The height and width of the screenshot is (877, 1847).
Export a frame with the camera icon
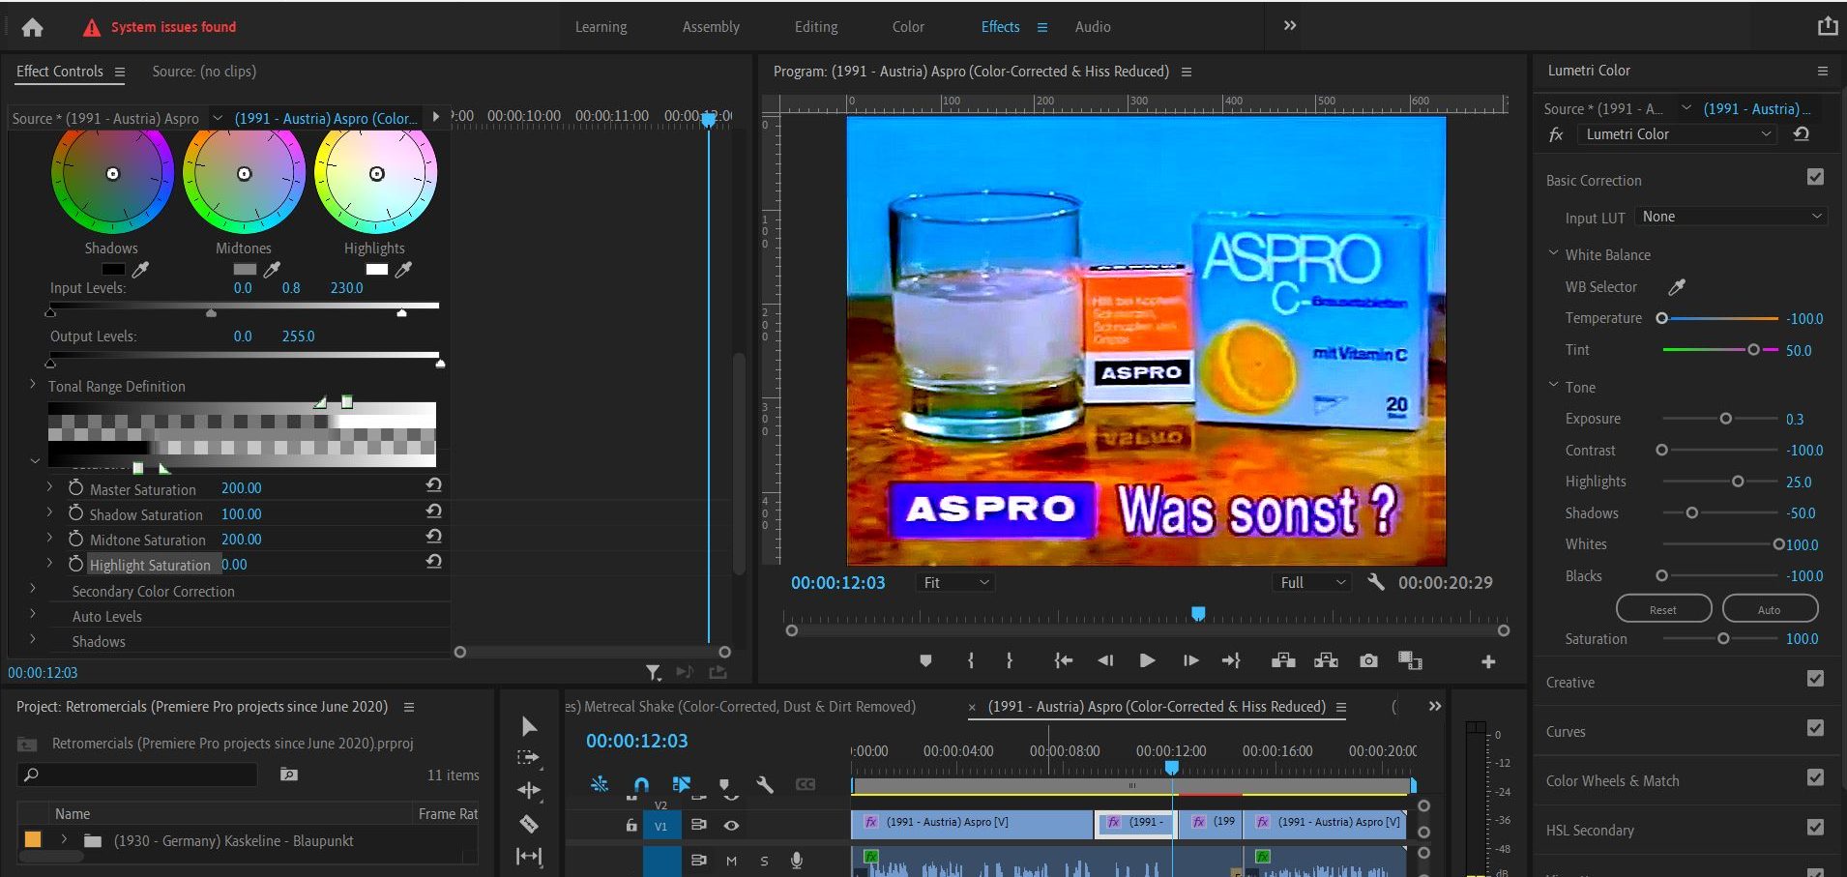click(x=1368, y=660)
